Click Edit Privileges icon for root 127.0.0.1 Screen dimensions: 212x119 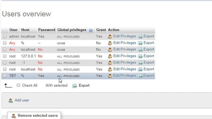coord(110,56)
